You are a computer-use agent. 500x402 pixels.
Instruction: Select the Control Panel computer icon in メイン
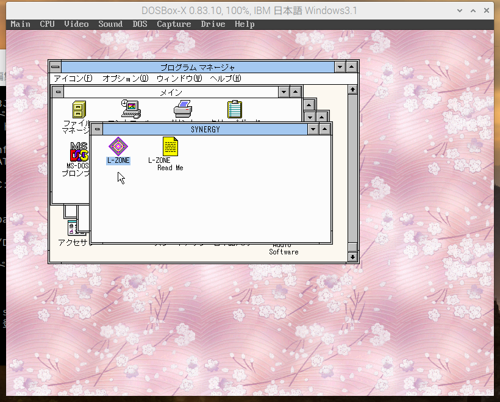[130, 109]
